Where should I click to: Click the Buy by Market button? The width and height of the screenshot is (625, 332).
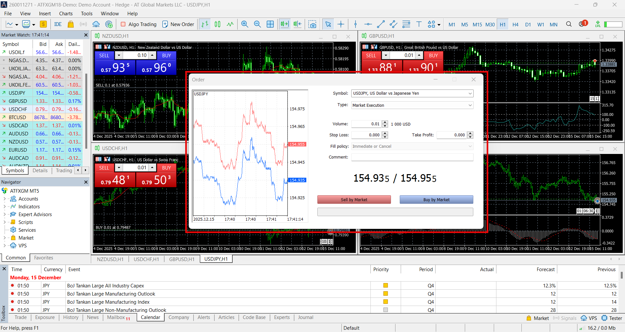pyautogui.click(x=436, y=200)
